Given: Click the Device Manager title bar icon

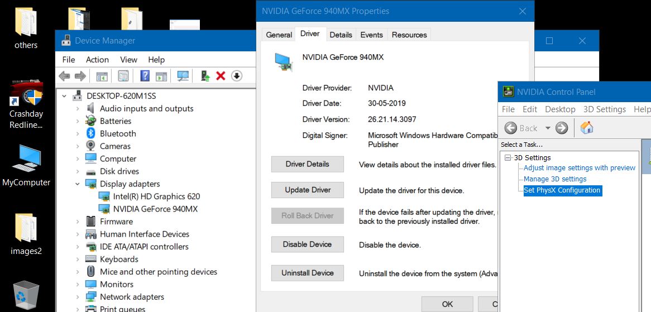Looking at the screenshot, I should coord(66,41).
